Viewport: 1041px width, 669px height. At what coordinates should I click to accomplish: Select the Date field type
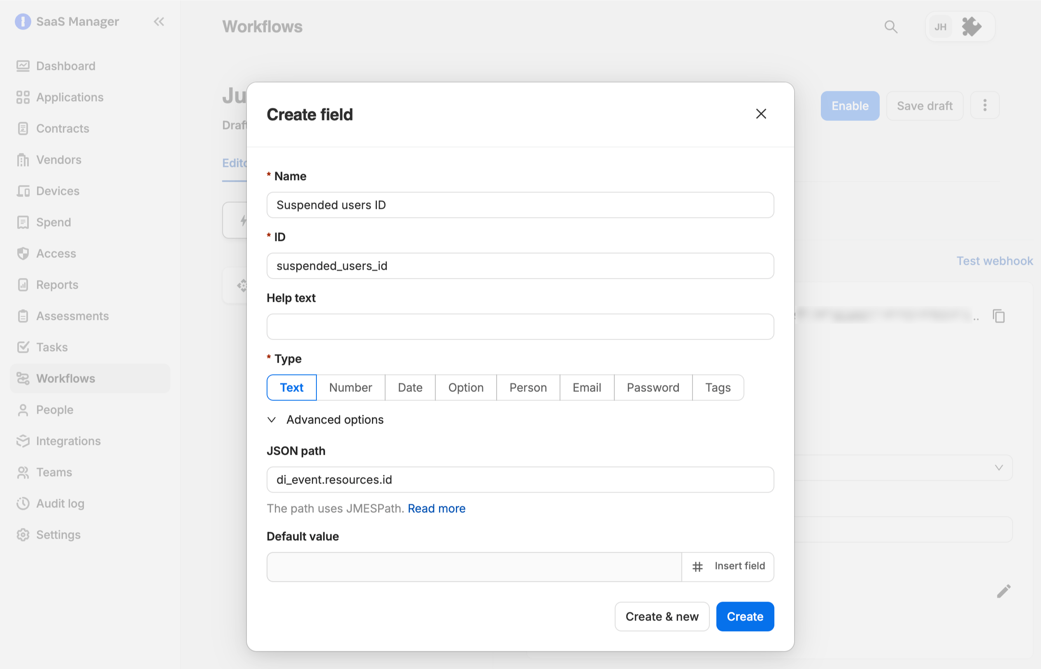410,387
